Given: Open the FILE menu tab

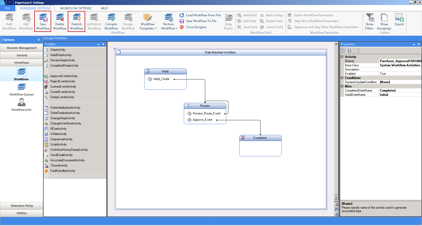Looking at the screenshot, I should (7, 8).
